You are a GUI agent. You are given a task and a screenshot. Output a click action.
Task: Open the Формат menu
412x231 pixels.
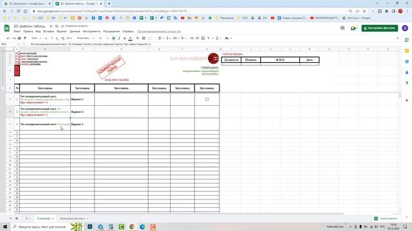click(62, 31)
